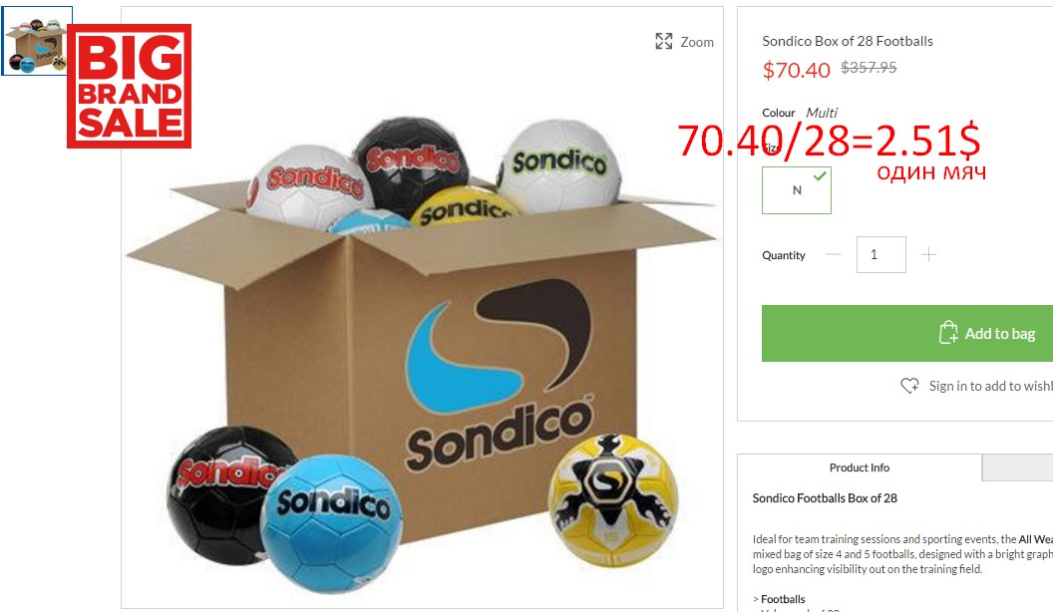
Task: Click Sign in to add to wishlist
Action: point(990,386)
